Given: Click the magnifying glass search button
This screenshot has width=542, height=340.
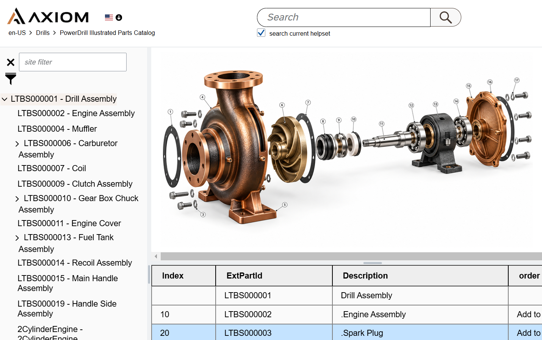Looking at the screenshot, I should click(446, 17).
